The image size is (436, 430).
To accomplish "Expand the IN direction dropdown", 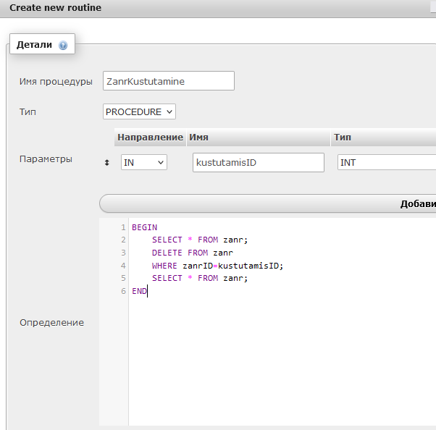I will 143,163.
